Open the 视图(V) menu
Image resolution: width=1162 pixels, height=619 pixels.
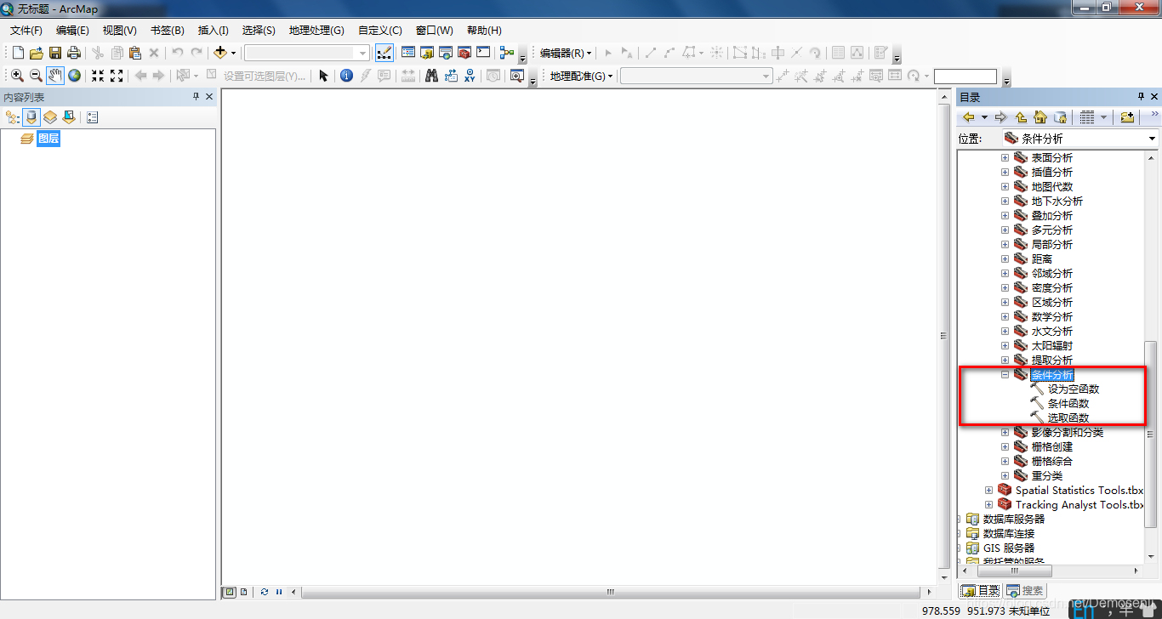(120, 30)
